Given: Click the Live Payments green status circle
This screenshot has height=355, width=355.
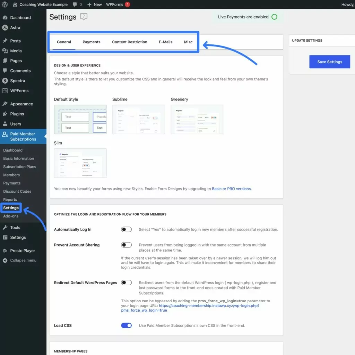Looking at the screenshot, I should [274, 17].
